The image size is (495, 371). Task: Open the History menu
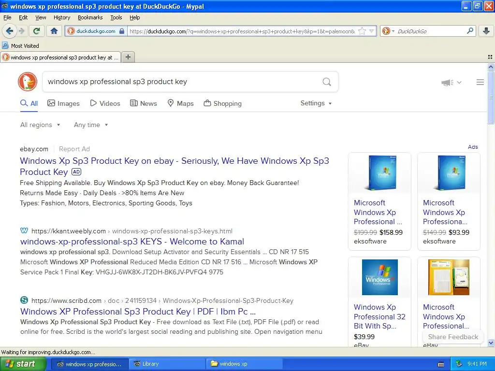(x=61, y=18)
